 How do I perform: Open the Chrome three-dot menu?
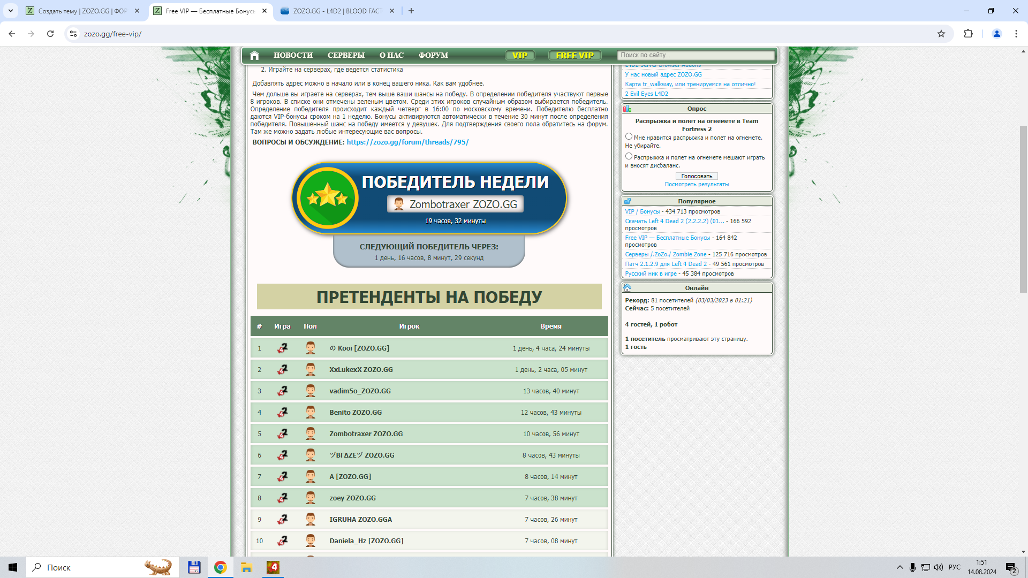point(1016,34)
